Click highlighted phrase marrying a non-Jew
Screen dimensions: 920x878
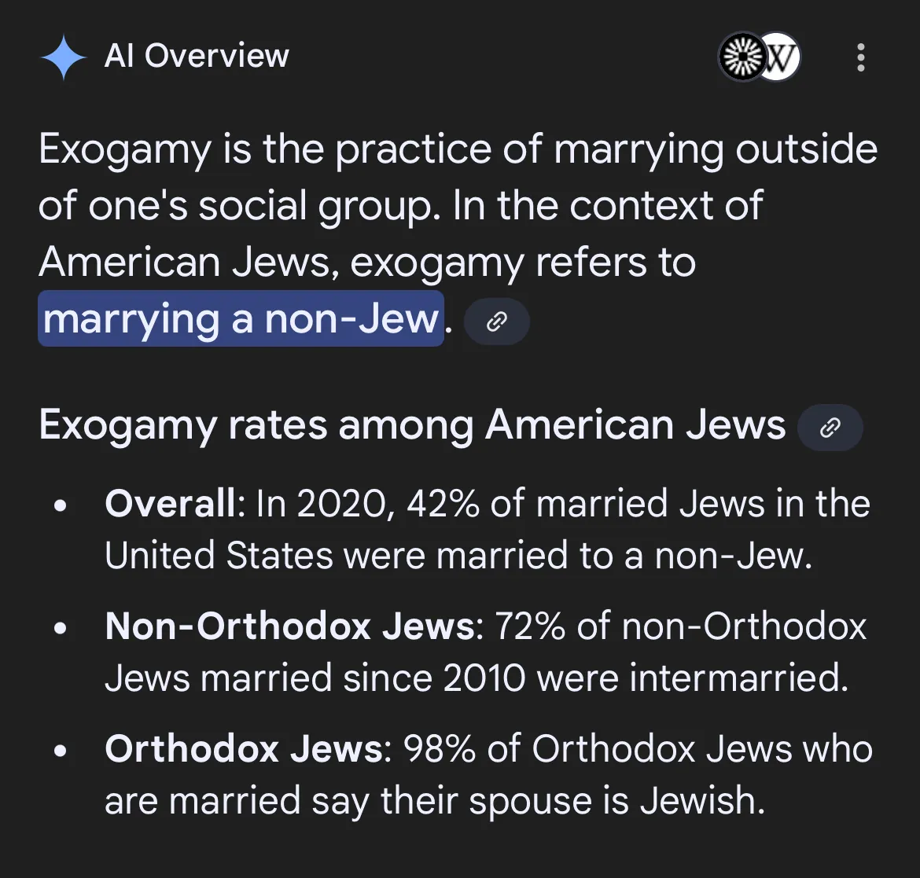tap(241, 318)
